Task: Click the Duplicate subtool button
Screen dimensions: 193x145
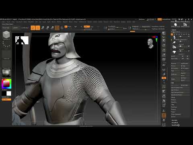Action: 175,74
